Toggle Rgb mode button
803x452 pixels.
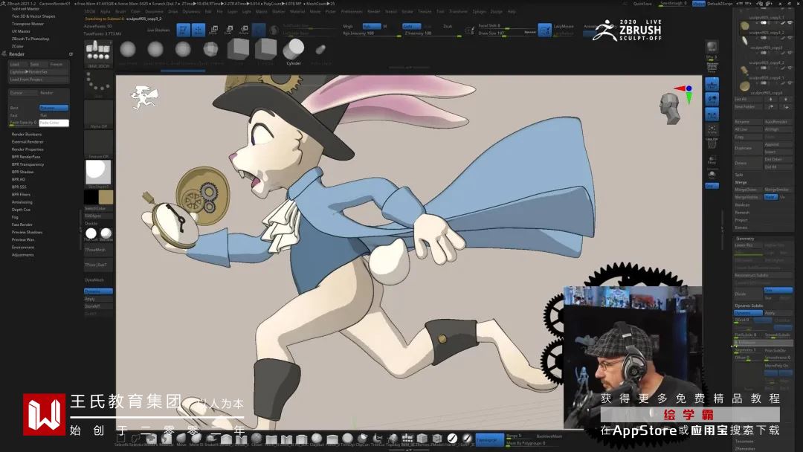(x=371, y=26)
